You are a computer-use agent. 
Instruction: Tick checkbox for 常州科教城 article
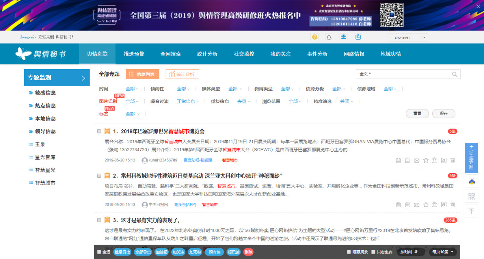click(99, 176)
